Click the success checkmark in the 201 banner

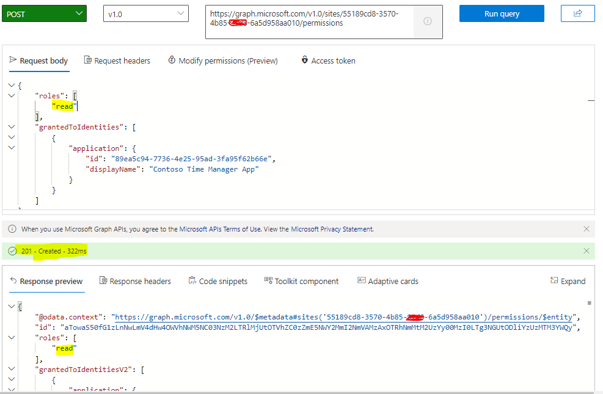point(12,250)
